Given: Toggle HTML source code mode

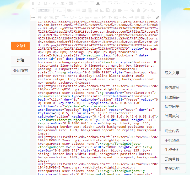Looking at the screenshot, I should [33, 17].
